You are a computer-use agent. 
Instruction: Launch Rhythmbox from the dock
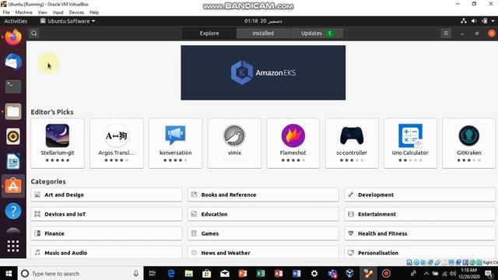tap(13, 137)
